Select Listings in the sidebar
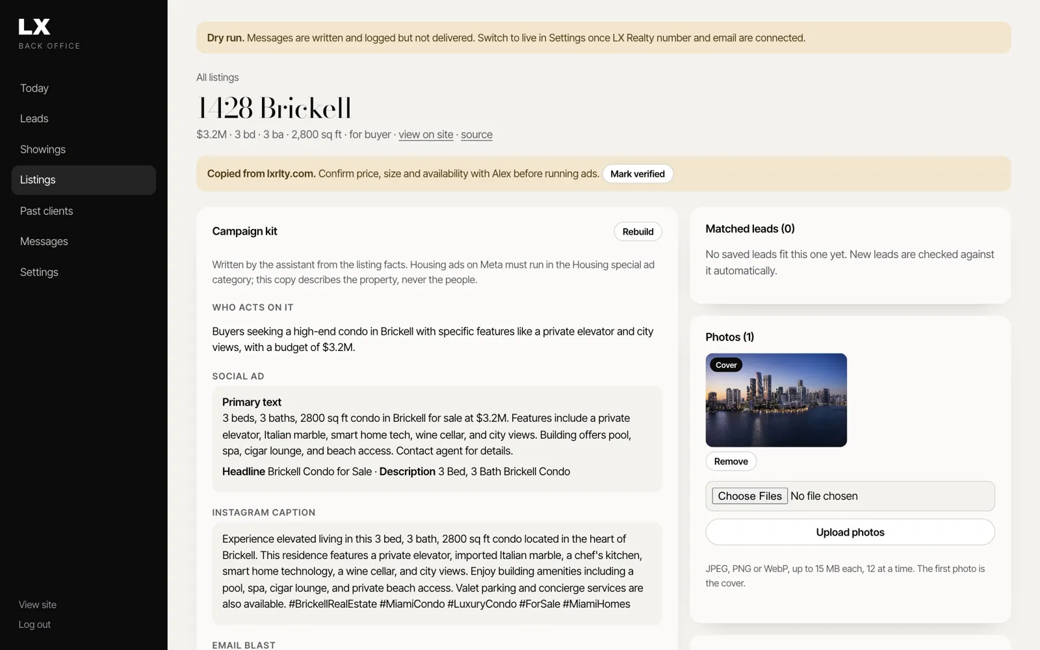 pyautogui.click(x=83, y=180)
